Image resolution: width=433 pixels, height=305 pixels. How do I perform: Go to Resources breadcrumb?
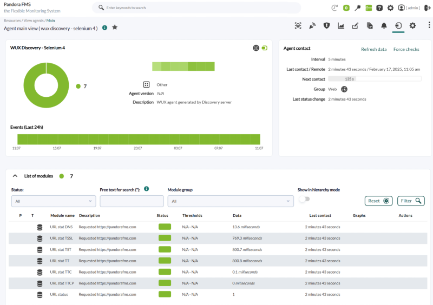[12, 21]
